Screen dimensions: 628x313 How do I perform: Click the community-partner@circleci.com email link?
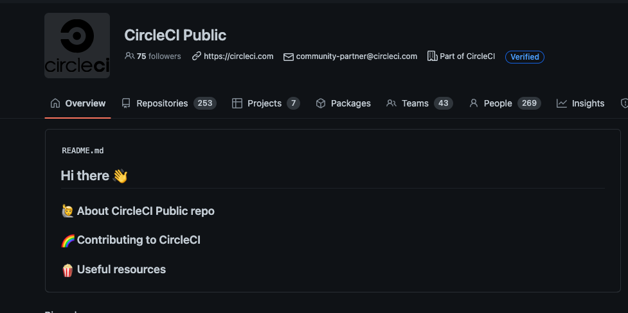(x=356, y=56)
